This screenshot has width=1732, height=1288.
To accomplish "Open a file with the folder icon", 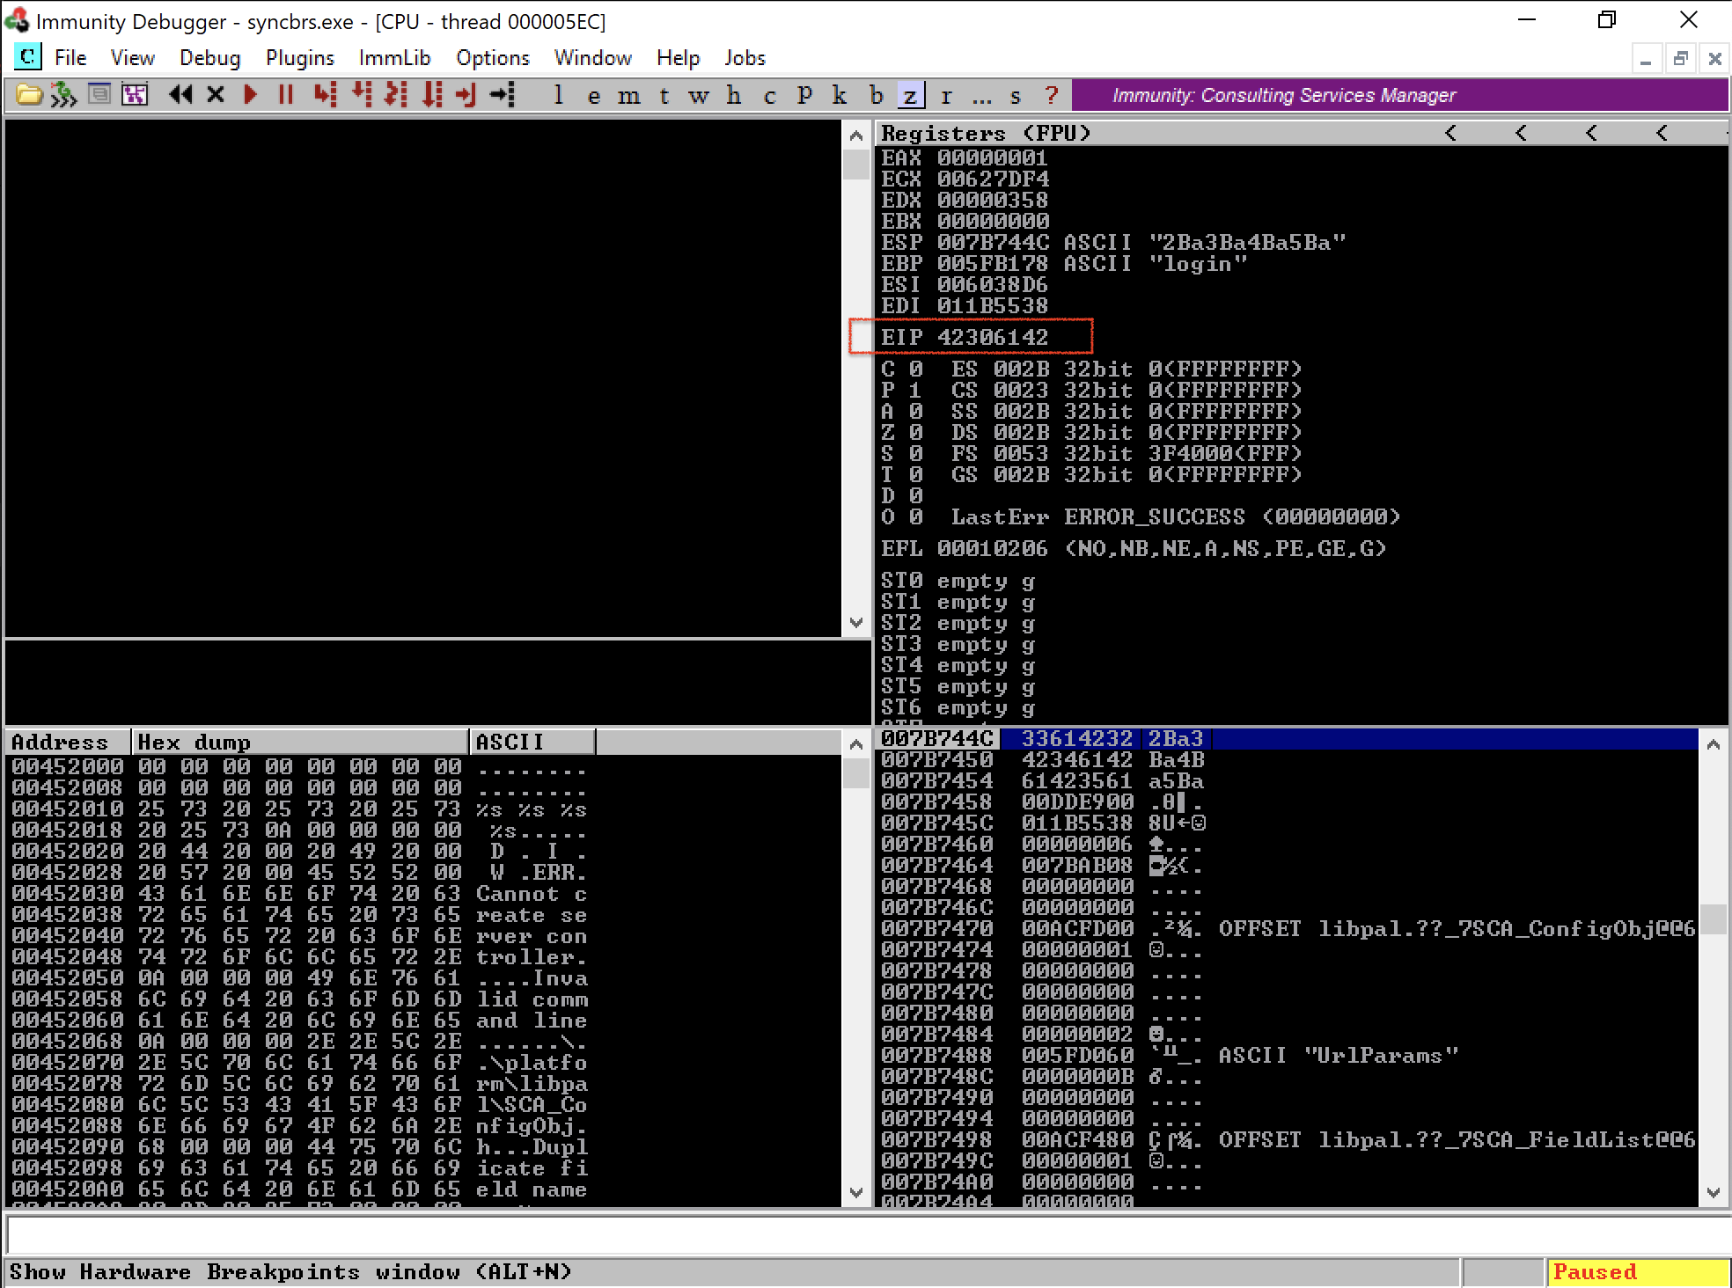I will point(29,94).
